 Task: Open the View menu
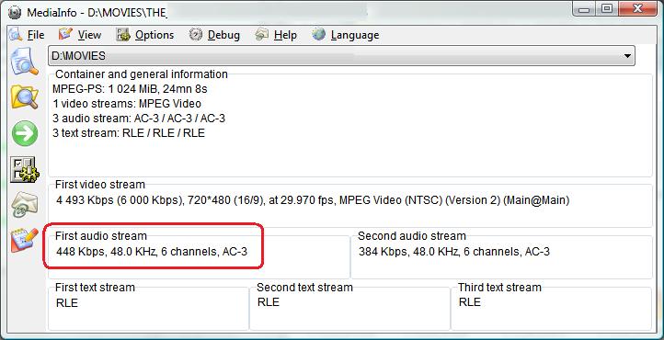point(89,35)
